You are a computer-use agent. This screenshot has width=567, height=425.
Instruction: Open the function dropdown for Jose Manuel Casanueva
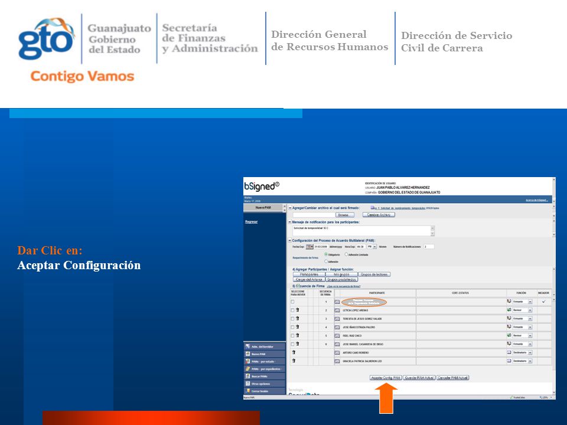coord(522,344)
